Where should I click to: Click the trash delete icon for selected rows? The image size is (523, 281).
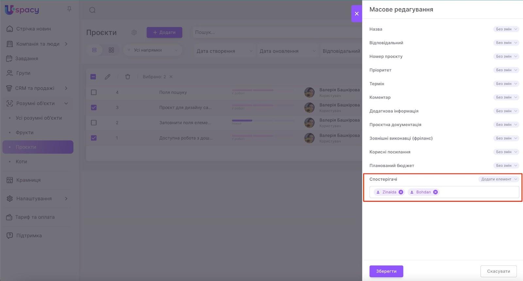(127, 77)
